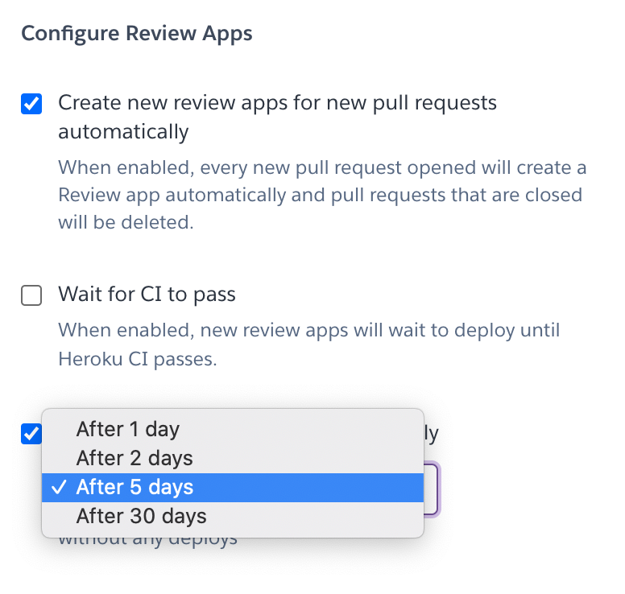
Task: Select the highlighted After 5 days entry
Action: 135,487
